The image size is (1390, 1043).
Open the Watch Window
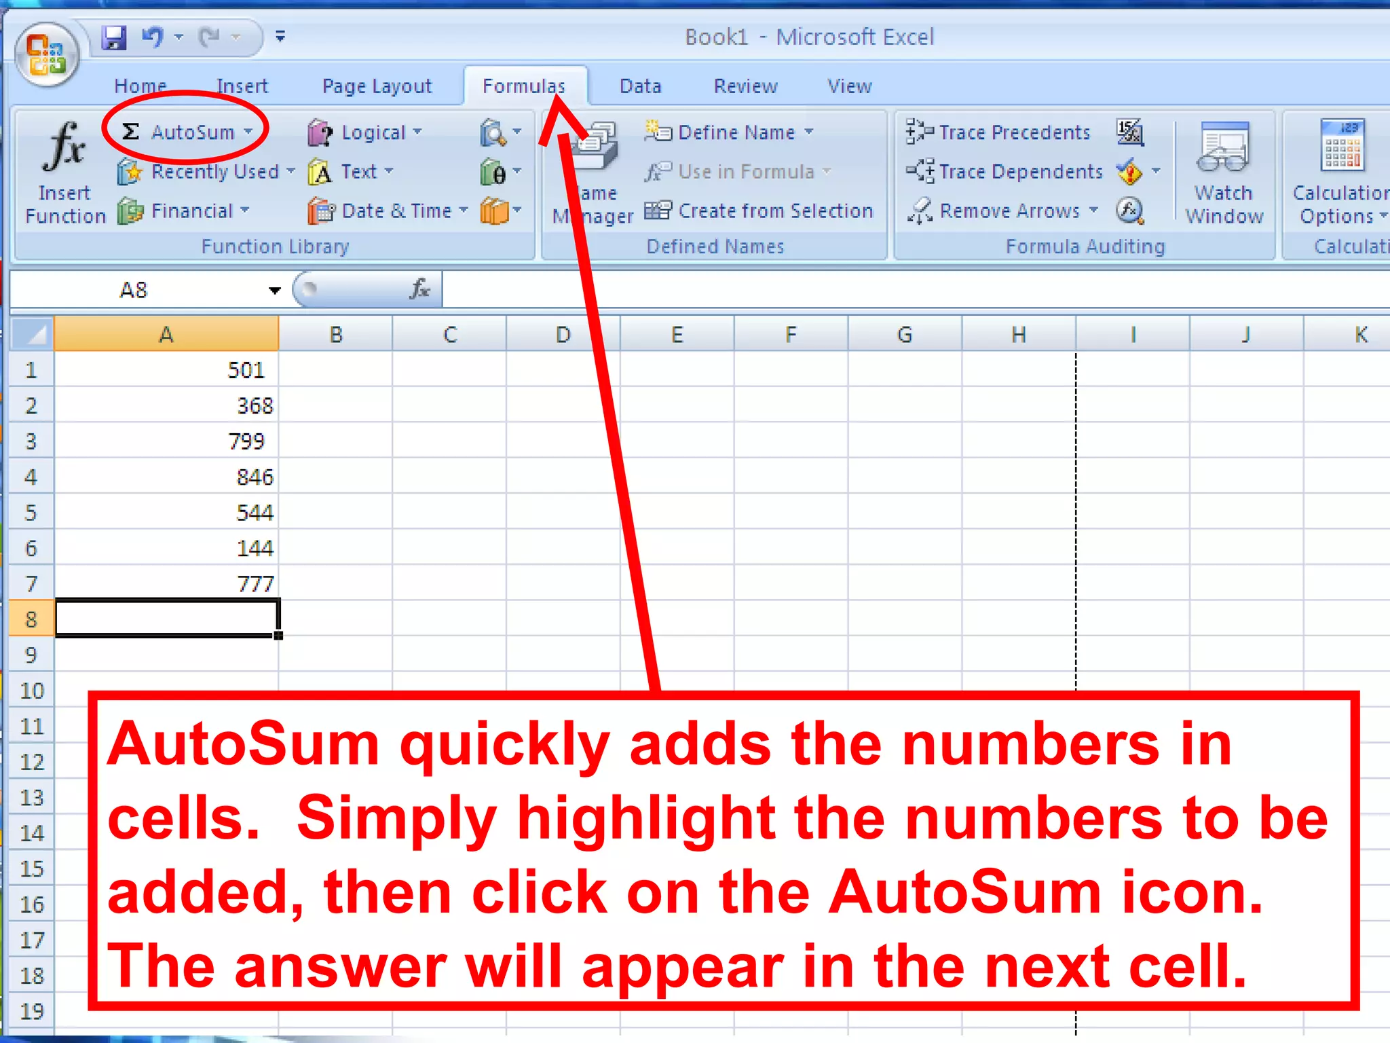click(1224, 172)
